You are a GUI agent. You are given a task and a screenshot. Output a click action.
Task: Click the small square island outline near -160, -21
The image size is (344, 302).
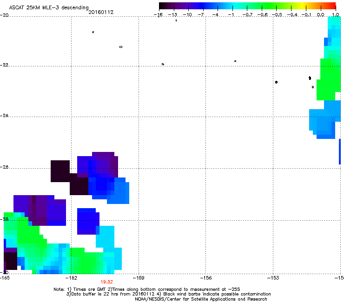(x=121, y=47)
